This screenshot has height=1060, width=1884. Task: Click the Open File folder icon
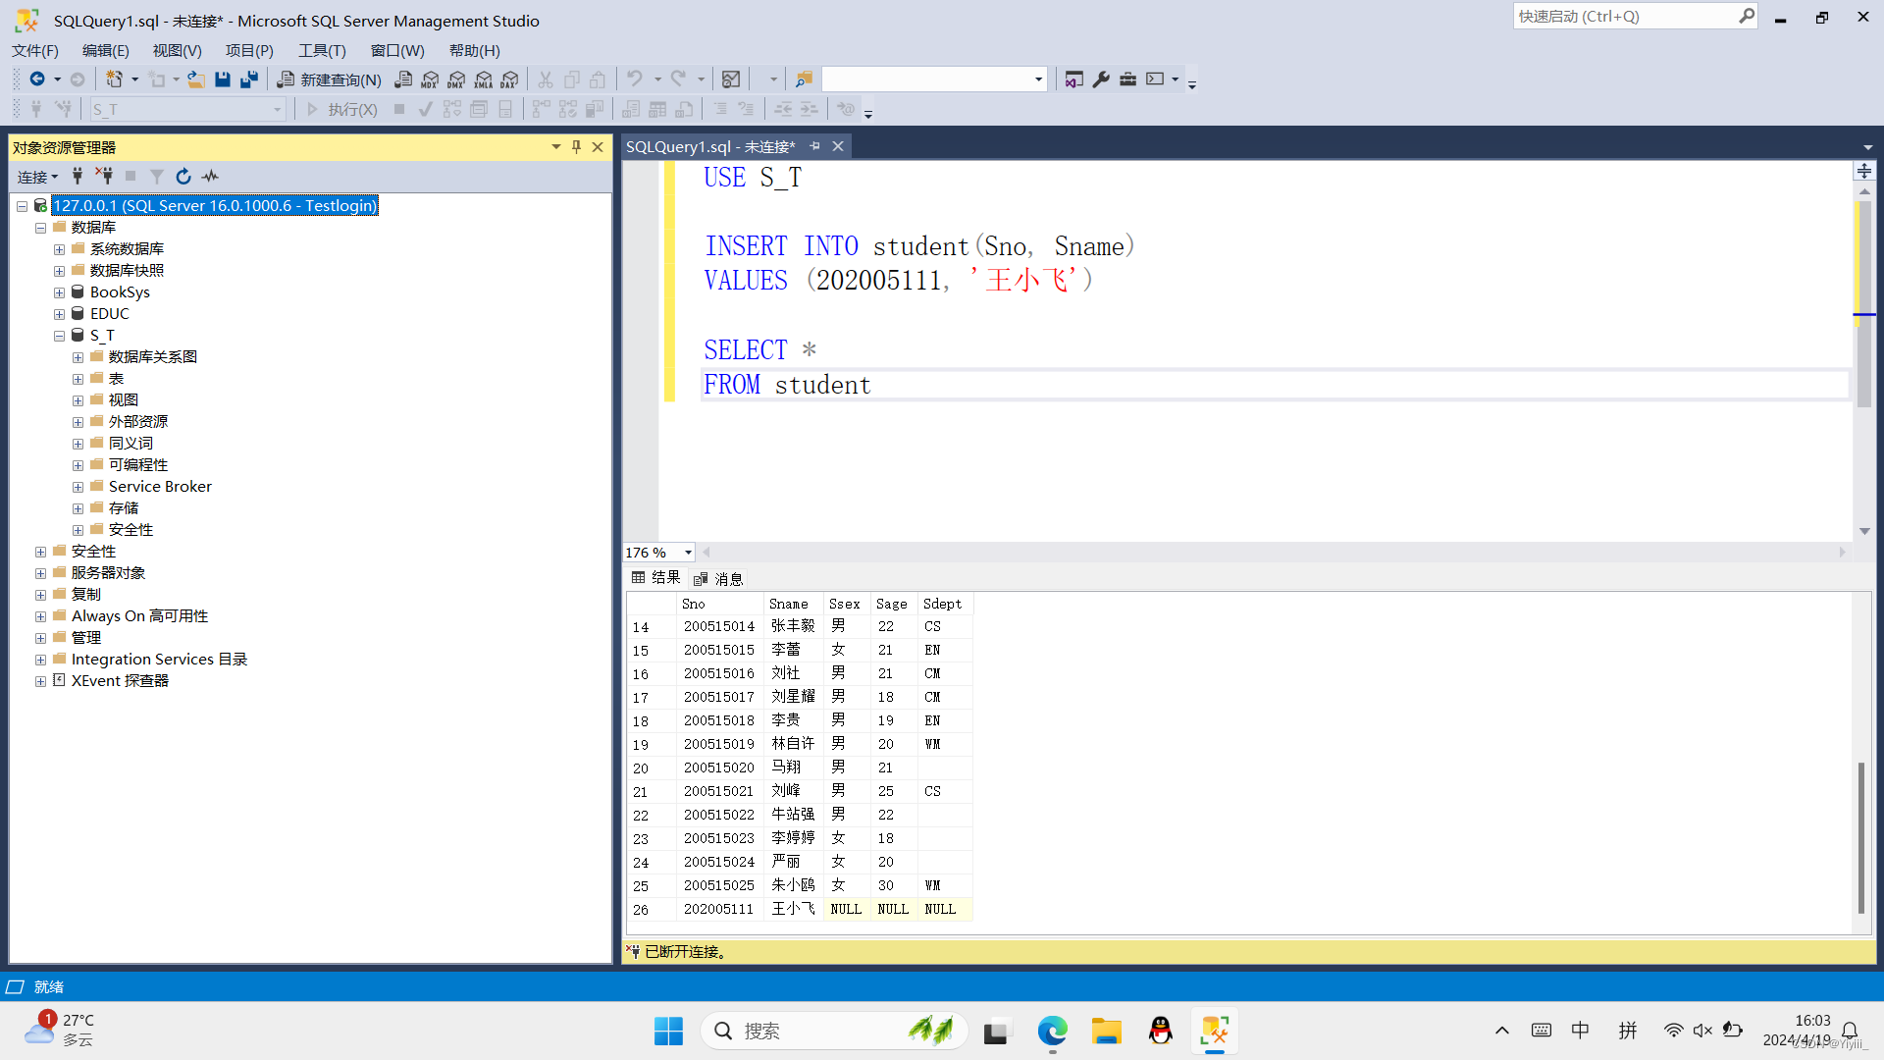coord(196,79)
